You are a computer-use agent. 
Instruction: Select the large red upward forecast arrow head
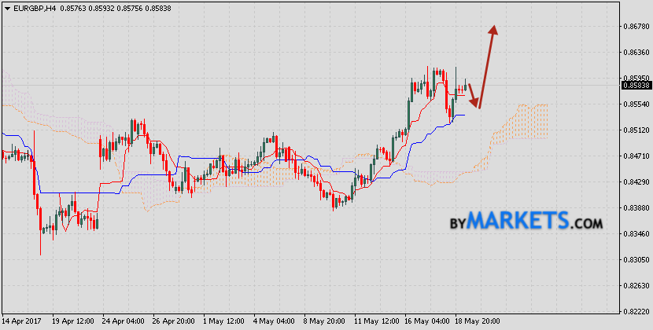[x=494, y=30]
